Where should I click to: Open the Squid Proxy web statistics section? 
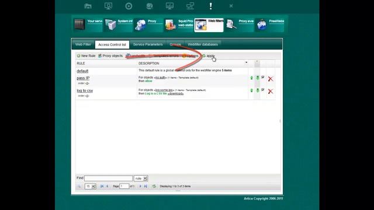pos(179,24)
